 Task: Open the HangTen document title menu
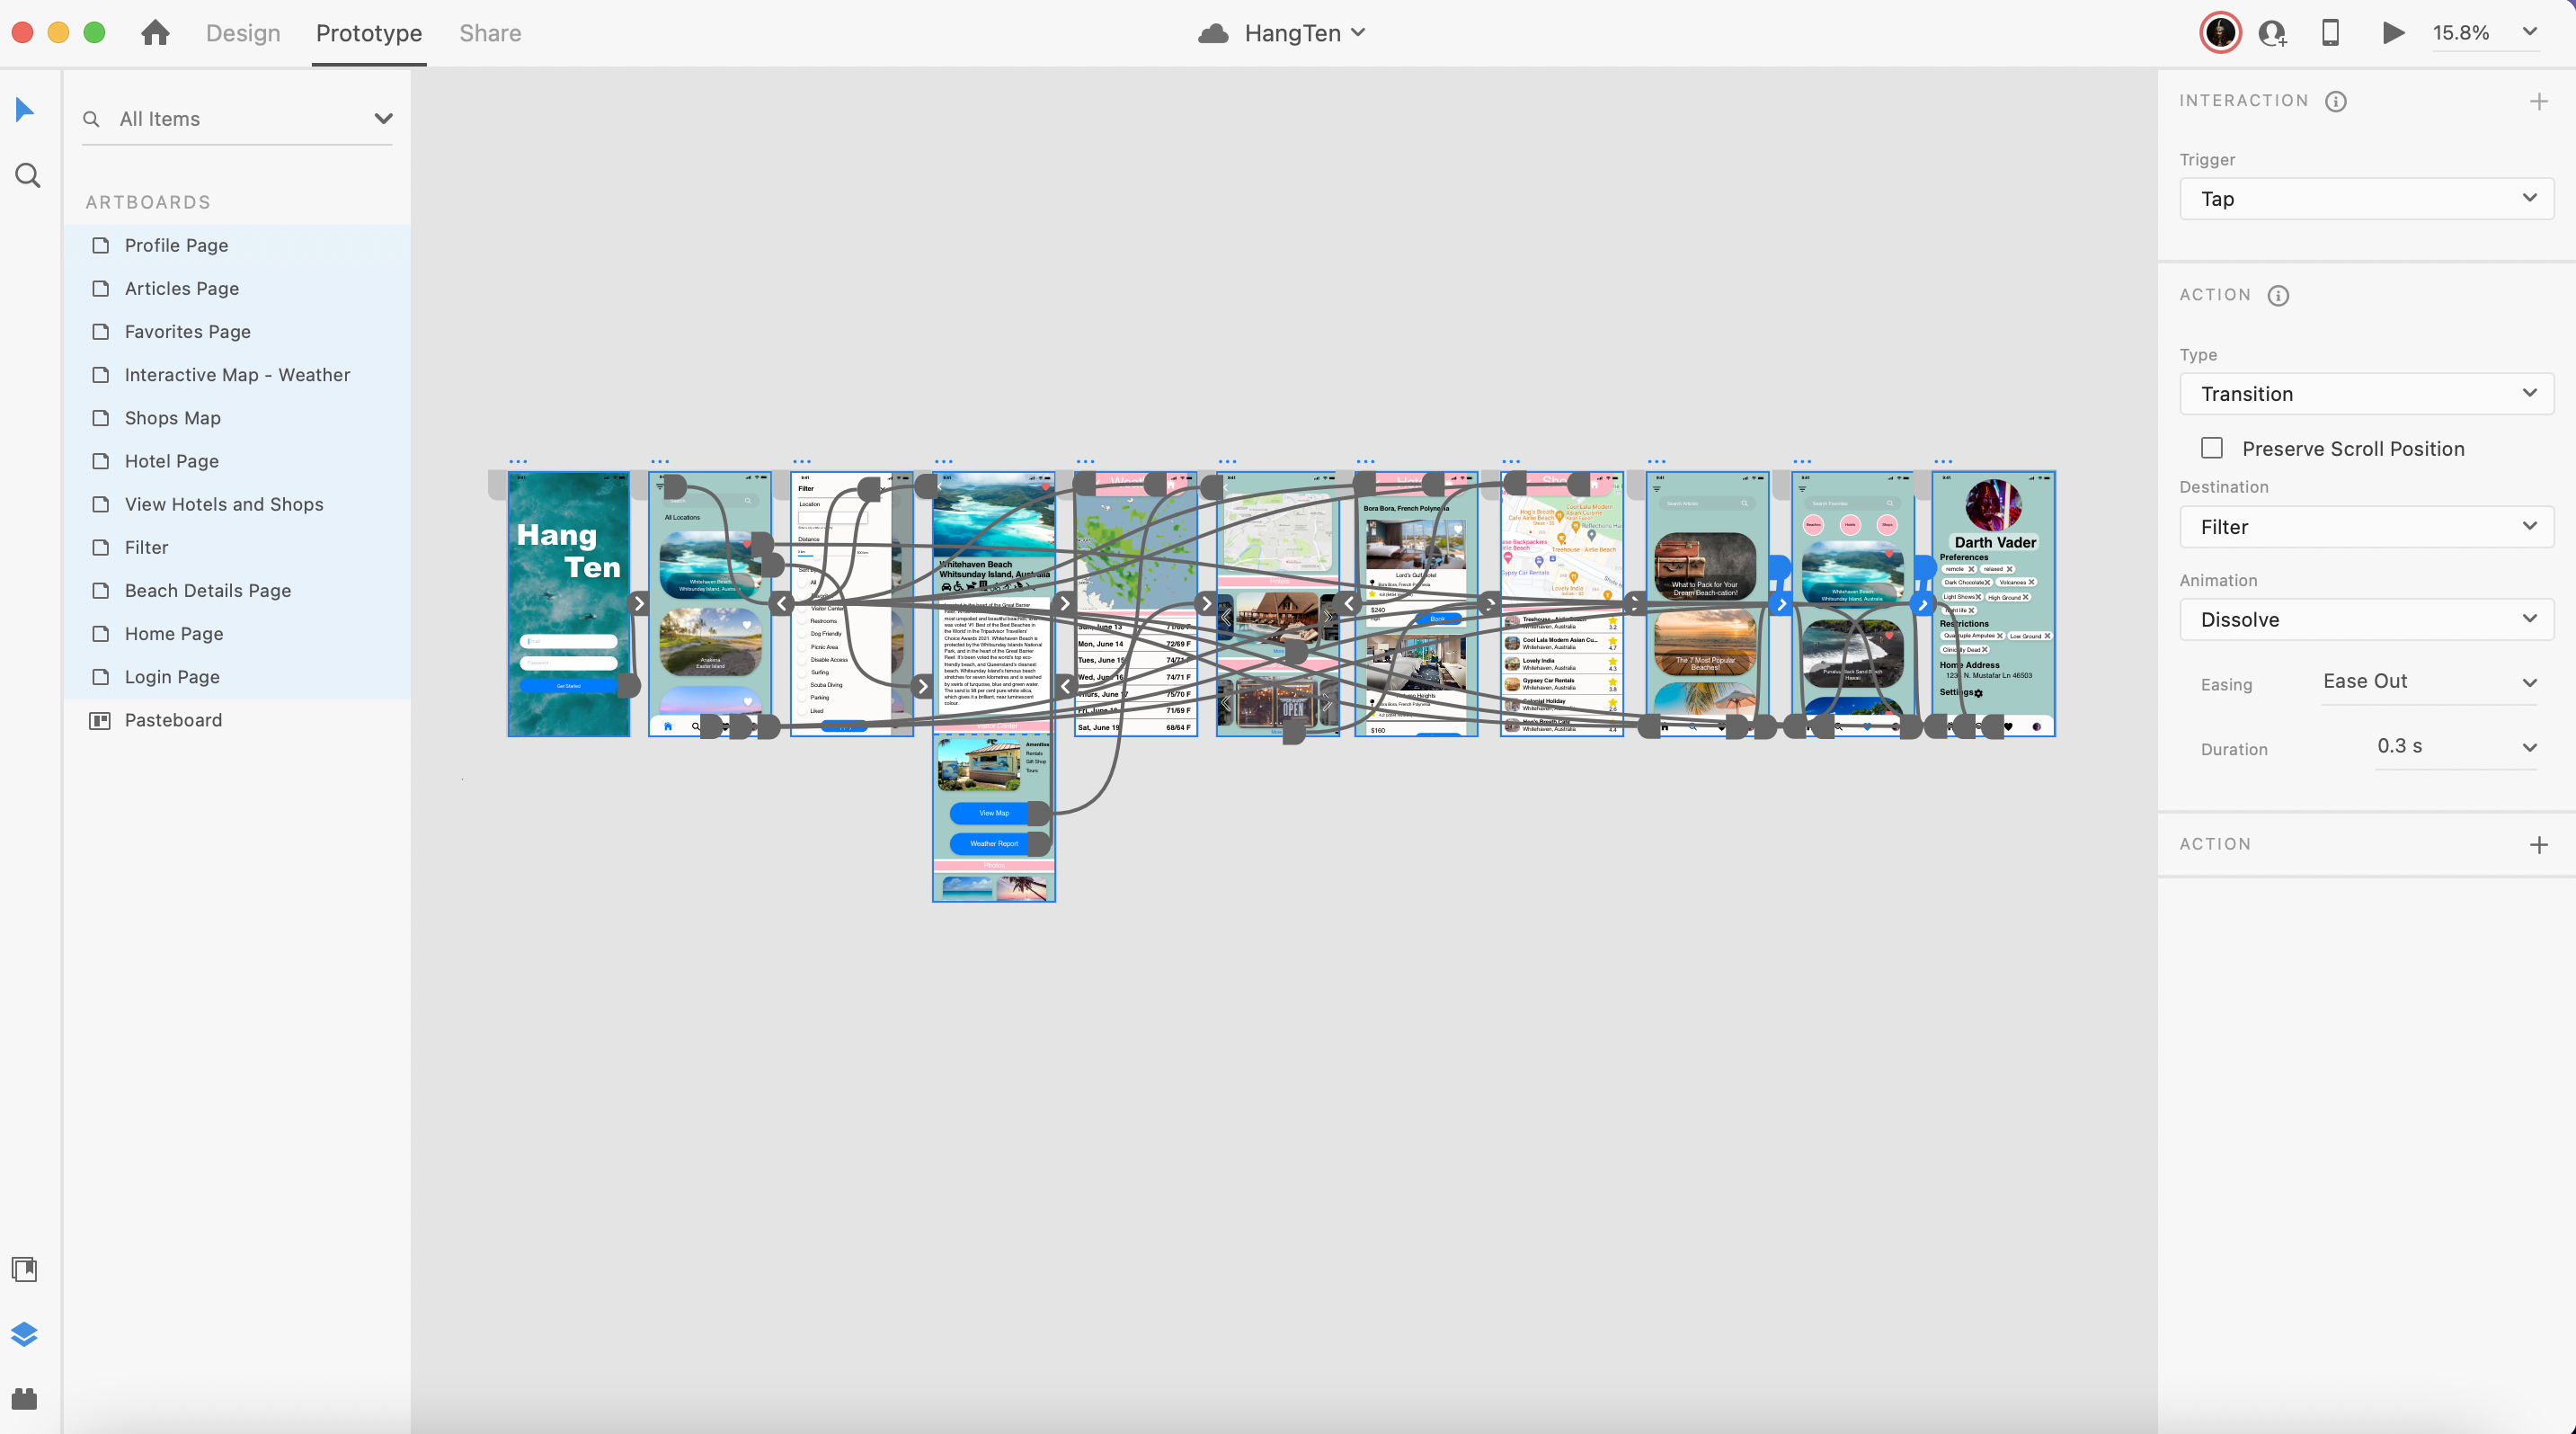point(1293,33)
